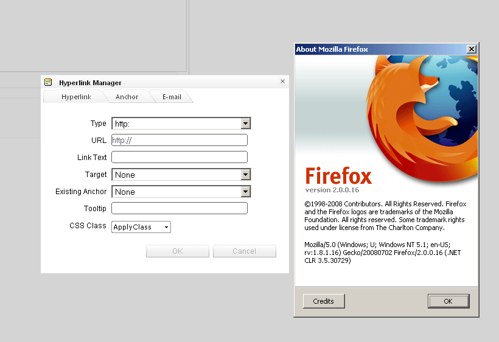This screenshot has width=499, height=342.
Task: Open the Type dropdown showing http:
Action: (181, 124)
